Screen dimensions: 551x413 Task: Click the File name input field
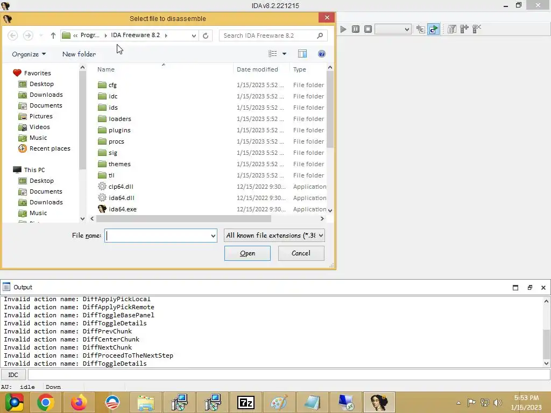tap(158, 236)
